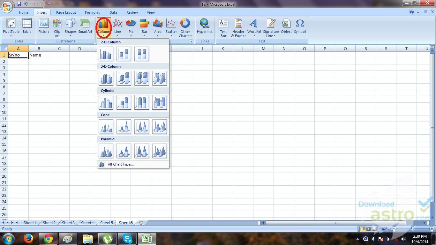The height and width of the screenshot is (245, 436).
Task: Switch to the Page Layout tab
Action: pos(66,12)
